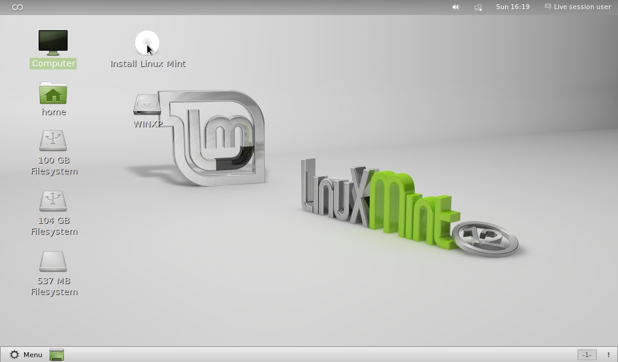Select the 537 MB Filesystem drive icon
The width and height of the screenshot is (618, 362).
[x=53, y=261]
